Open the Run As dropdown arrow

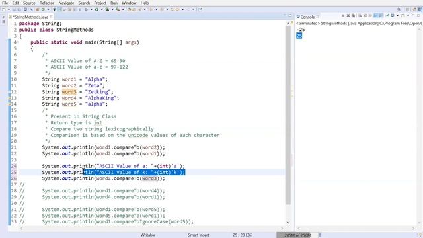(x=102, y=9)
